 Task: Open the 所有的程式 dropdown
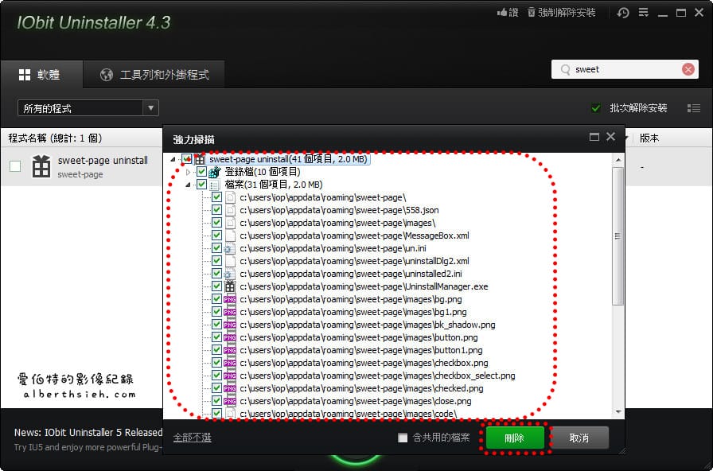tap(88, 108)
